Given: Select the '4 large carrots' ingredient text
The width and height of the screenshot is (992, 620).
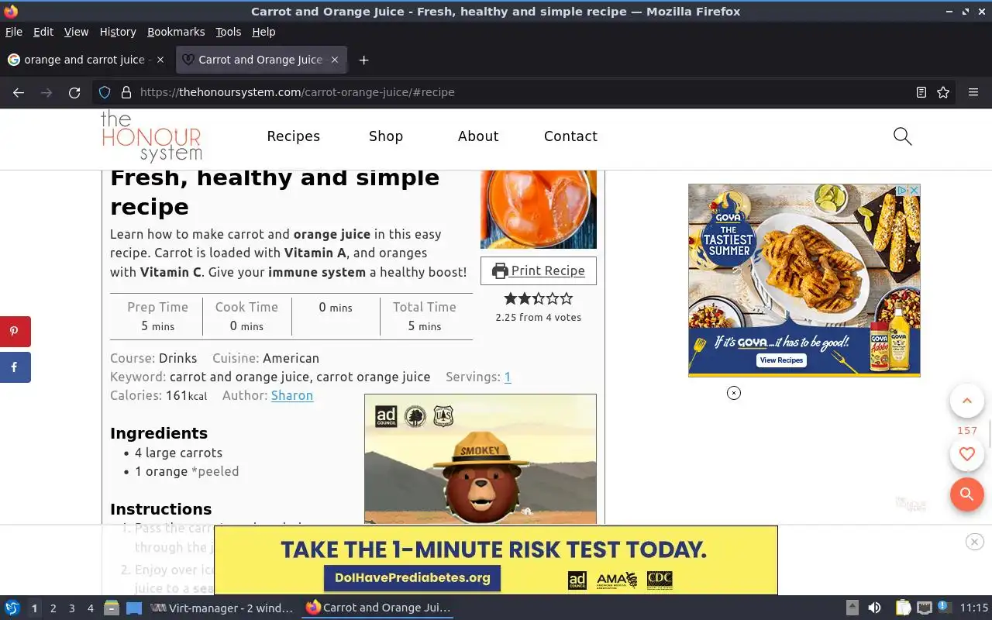Looking at the screenshot, I should 178,453.
